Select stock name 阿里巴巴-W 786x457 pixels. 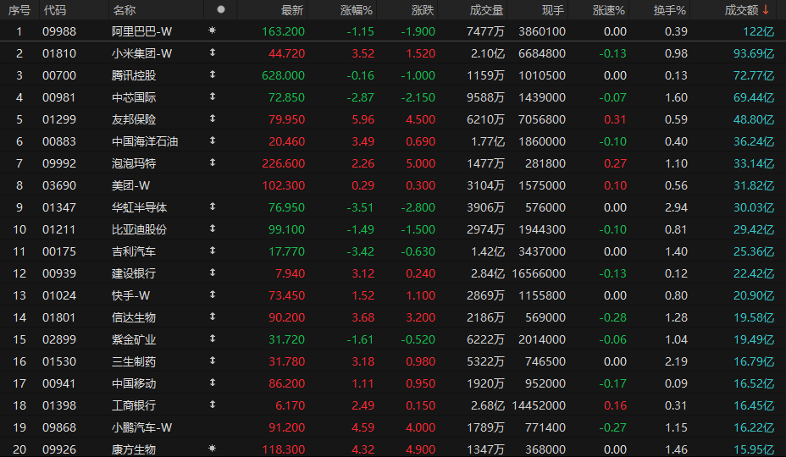141,31
